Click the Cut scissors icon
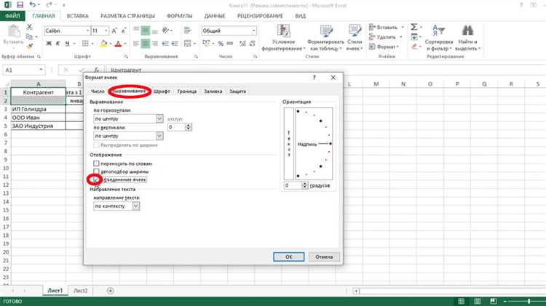The height and width of the screenshot is (306, 546). pos(30,27)
